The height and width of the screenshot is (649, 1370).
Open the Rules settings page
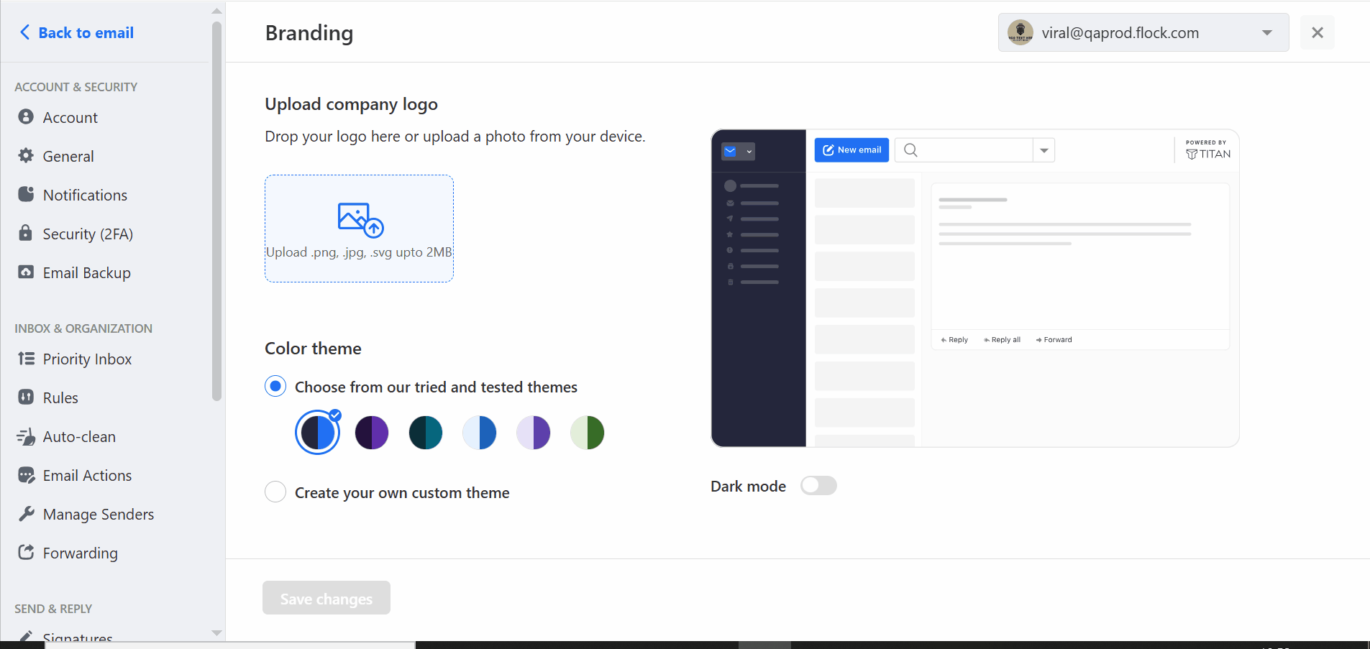(x=60, y=397)
